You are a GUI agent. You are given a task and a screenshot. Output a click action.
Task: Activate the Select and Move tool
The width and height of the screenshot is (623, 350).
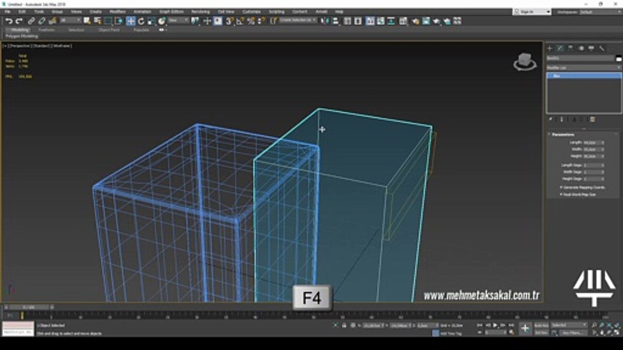(x=130, y=21)
